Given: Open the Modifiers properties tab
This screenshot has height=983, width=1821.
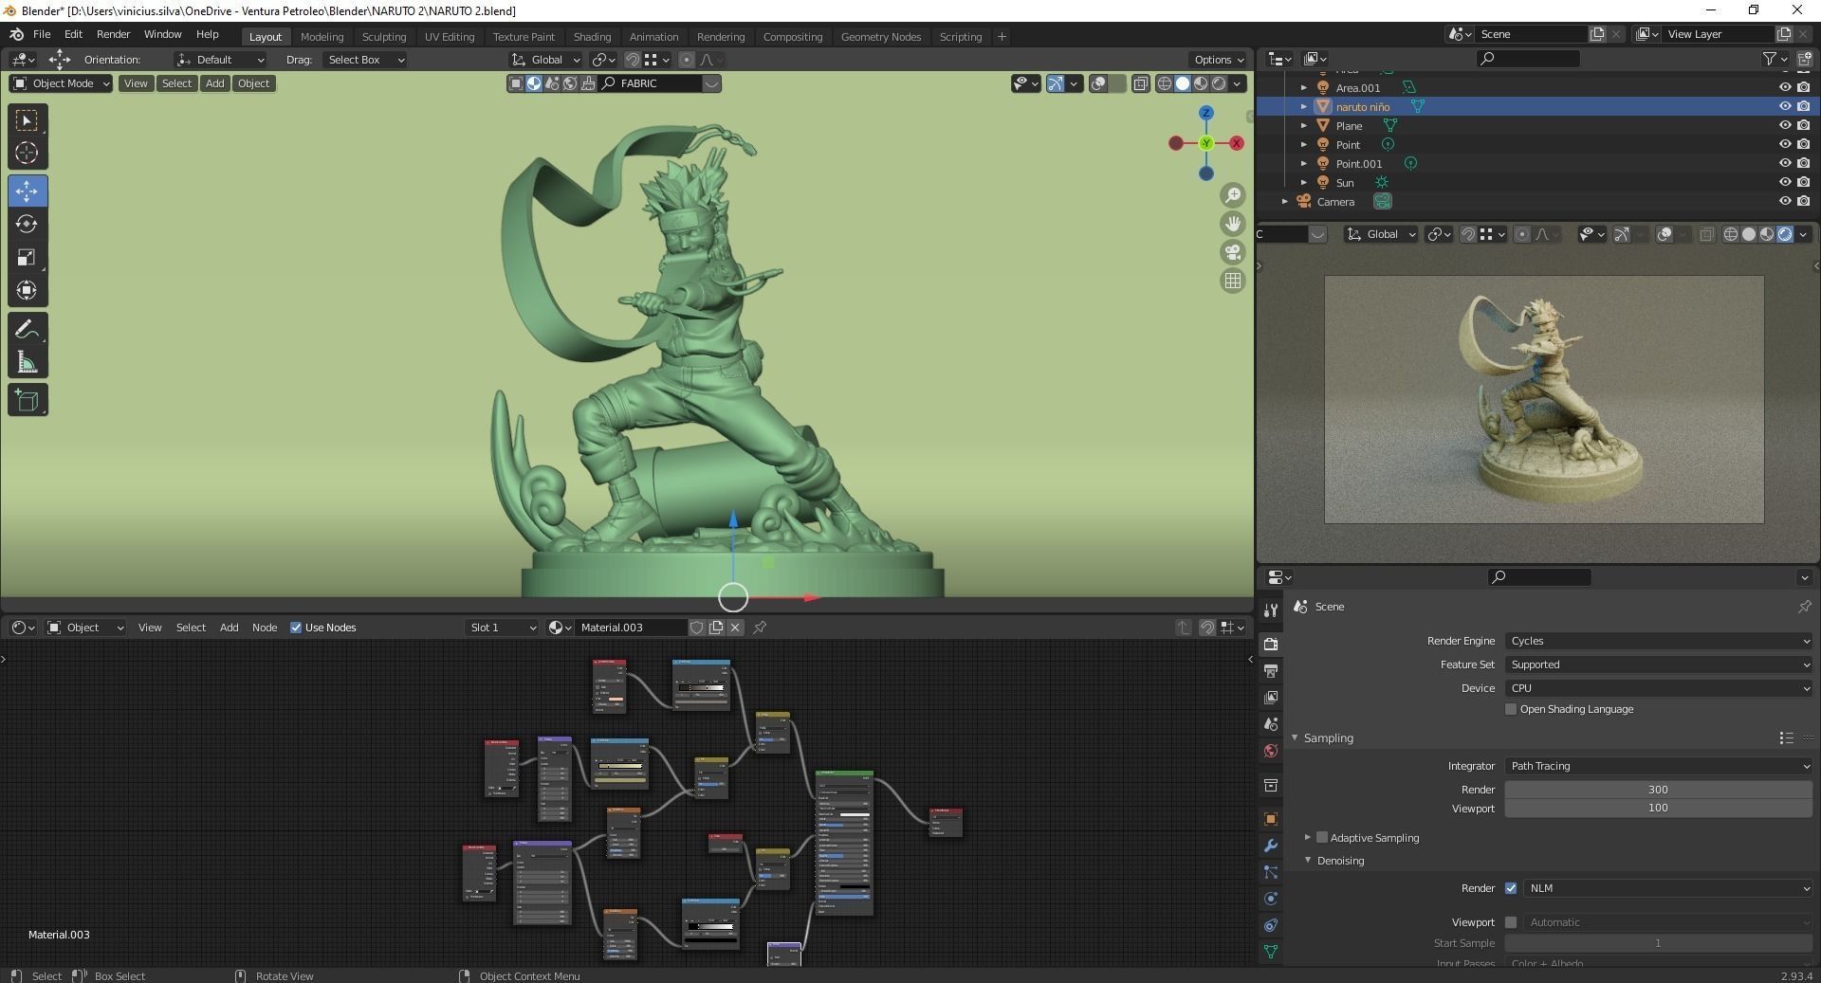Looking at the screenshot, I should [1271, 846].
